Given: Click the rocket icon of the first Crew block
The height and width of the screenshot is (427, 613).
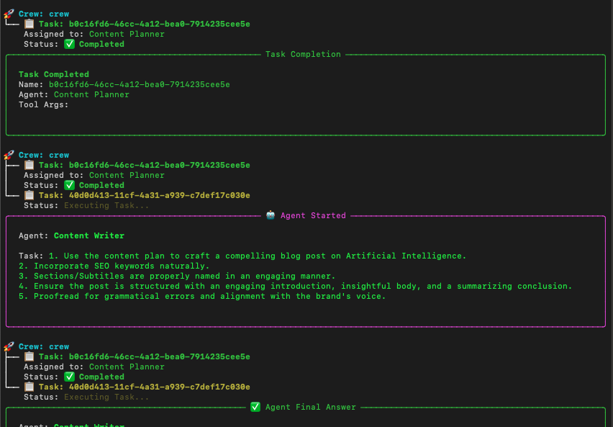Looking at the screenshot, I should (9, 14).
